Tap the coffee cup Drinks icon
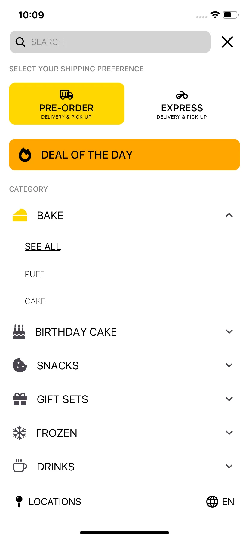The height and width of the screenshot is (539, 249). 20,466
